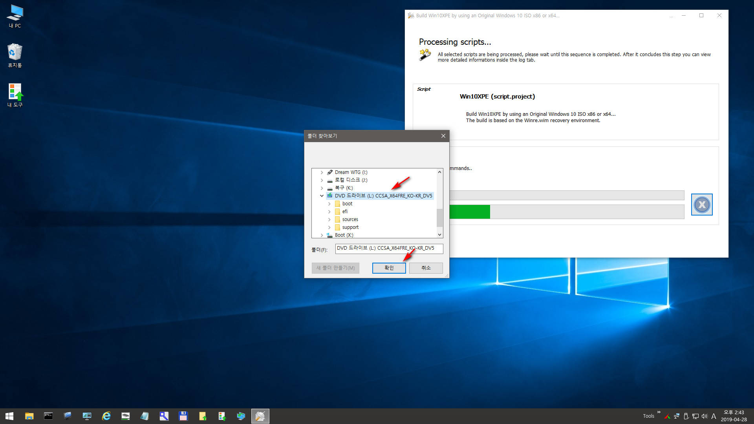Click the 폴더(F) path input field
This screenshot has width=754, height=424.
pos(389,249)
